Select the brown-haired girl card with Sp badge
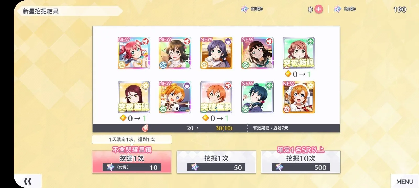 coord(175,53)
